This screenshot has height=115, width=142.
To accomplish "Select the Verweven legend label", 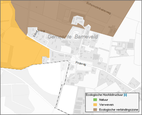I will point(106,105).
